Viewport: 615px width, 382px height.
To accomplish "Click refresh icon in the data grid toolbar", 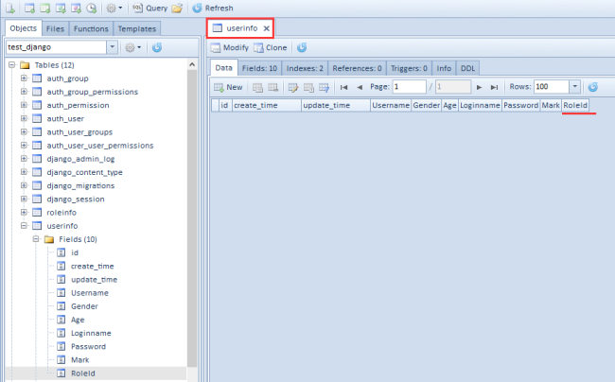I will pos(592,87).
